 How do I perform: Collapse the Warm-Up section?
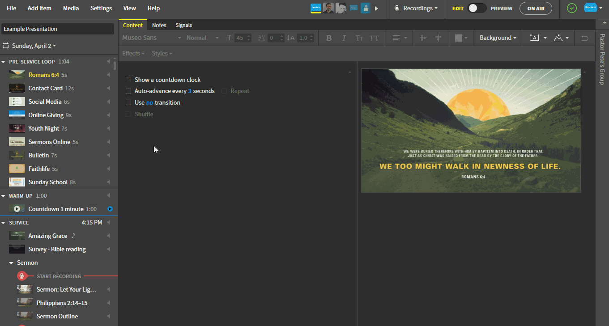(4, 196)
